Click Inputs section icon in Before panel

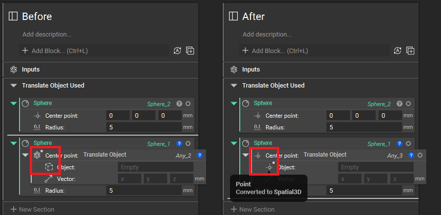coord(14,70)
